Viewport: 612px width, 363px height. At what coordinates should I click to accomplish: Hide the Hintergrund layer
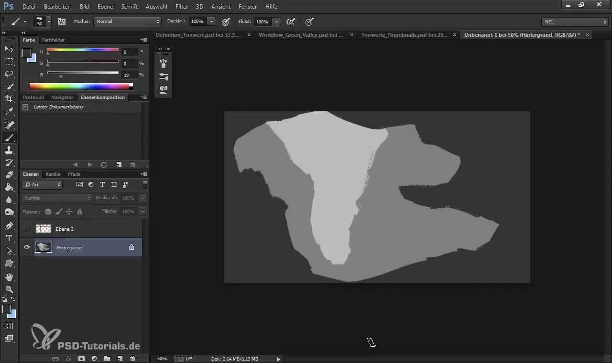[x=27, y=247]
